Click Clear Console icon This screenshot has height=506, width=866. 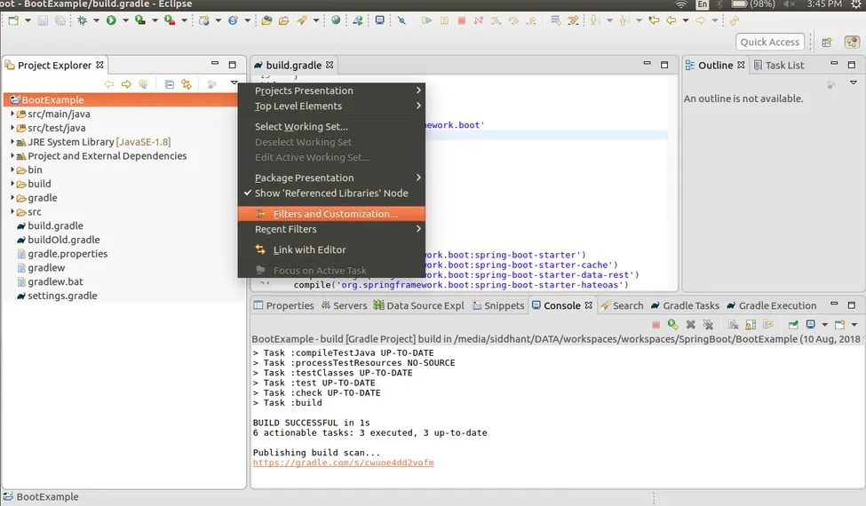coord(733,324)
